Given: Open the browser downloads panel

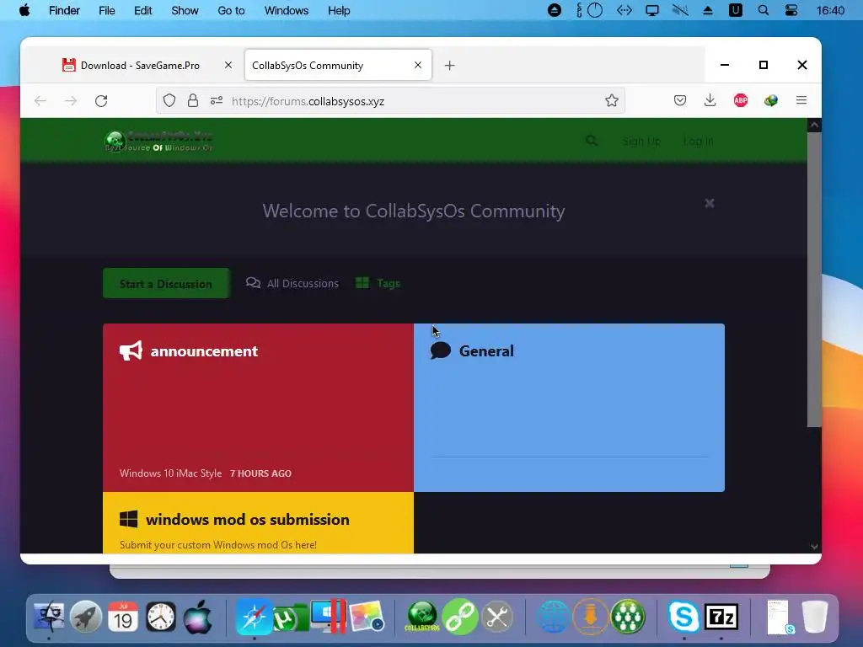Looking at the screenshot, I should [x=710, y=100].
